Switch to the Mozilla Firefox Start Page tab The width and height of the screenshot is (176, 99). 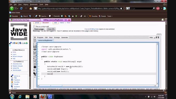(x=24, y=20)
